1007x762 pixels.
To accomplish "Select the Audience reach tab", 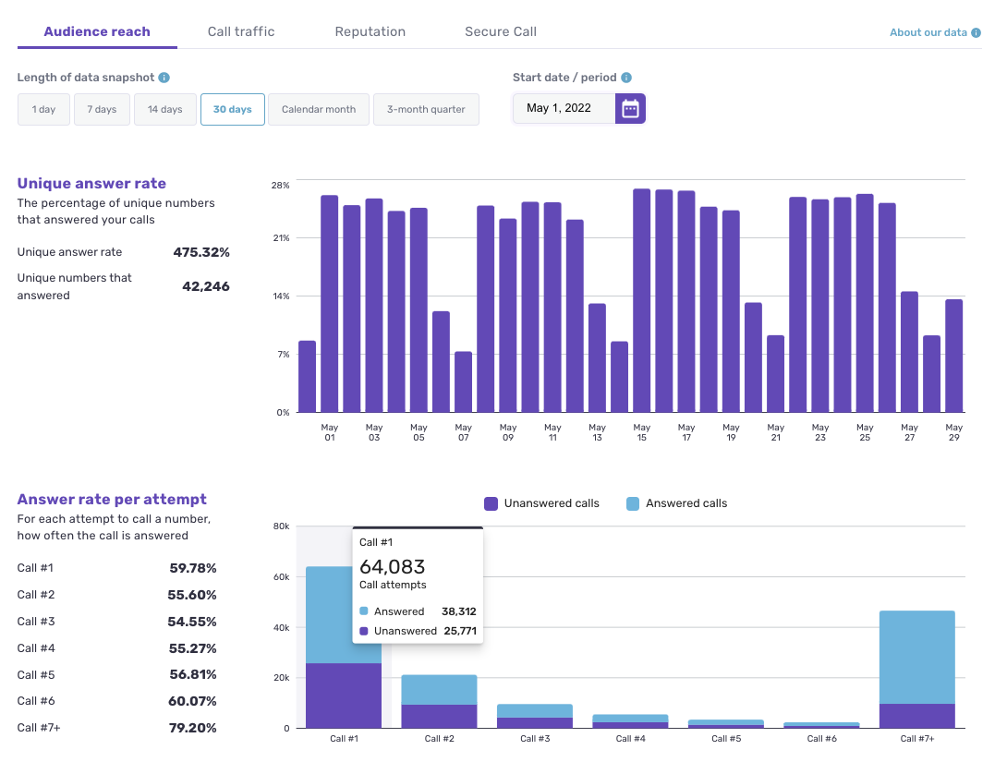I will click(97, 31).
